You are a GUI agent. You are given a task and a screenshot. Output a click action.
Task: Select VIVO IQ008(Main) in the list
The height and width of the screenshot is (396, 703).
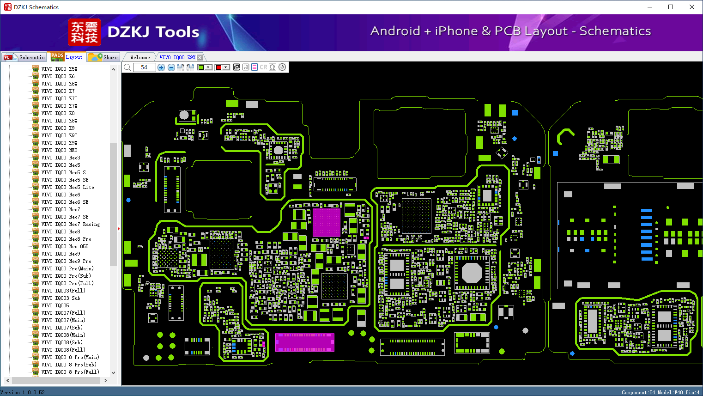coord(63,335)
